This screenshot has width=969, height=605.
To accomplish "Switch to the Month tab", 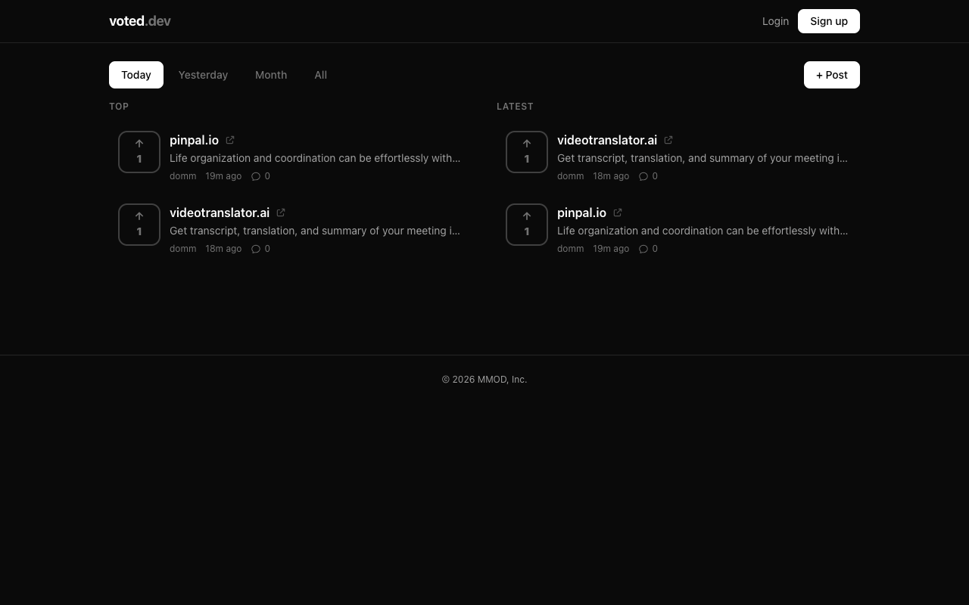I will pos(271,75).
